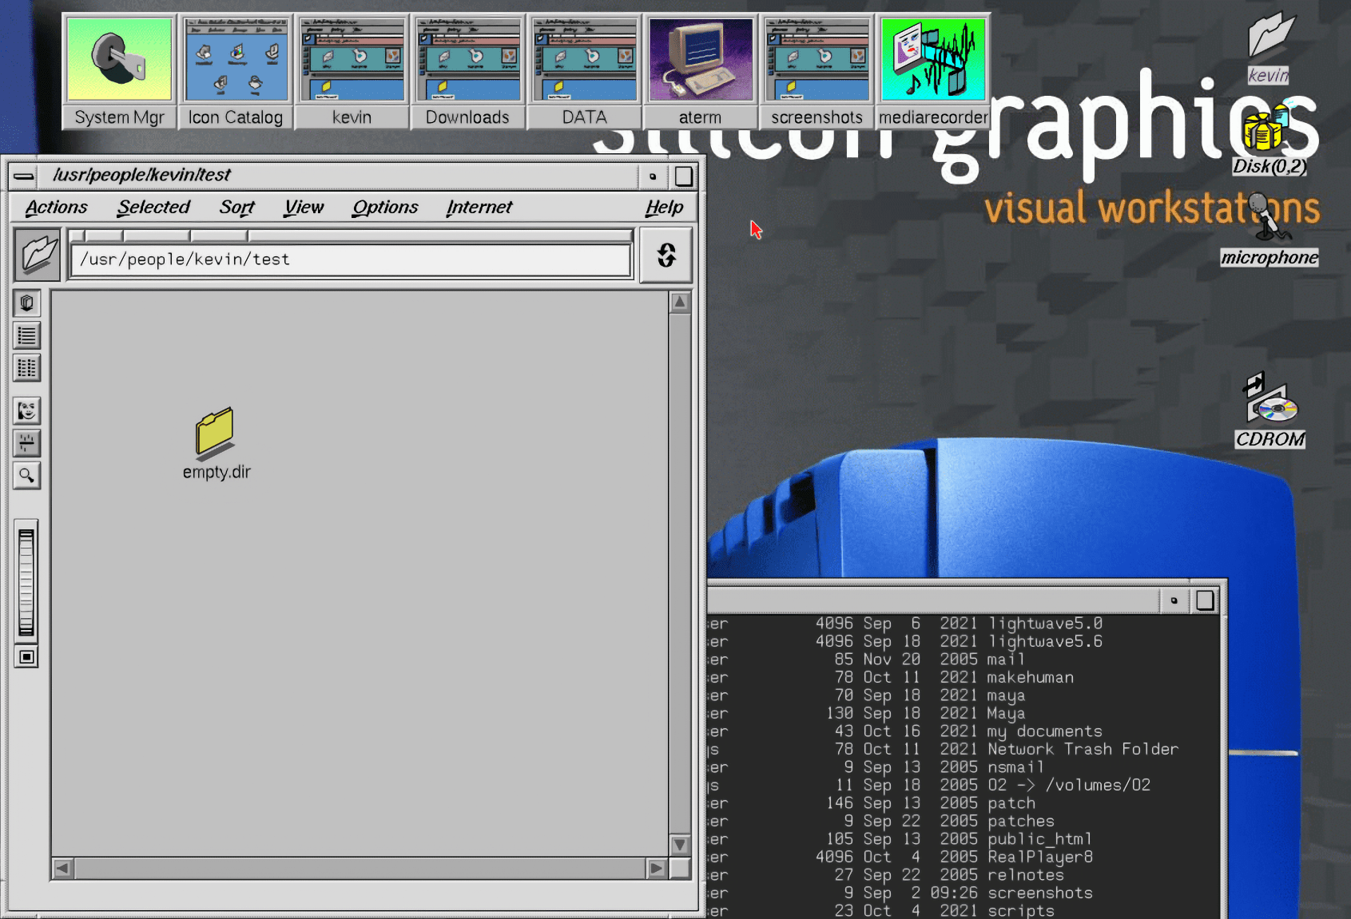This screenshot has width=1351, height=919.
Task: Select the kevin folder on the desktop
Action: (1268, 46)
